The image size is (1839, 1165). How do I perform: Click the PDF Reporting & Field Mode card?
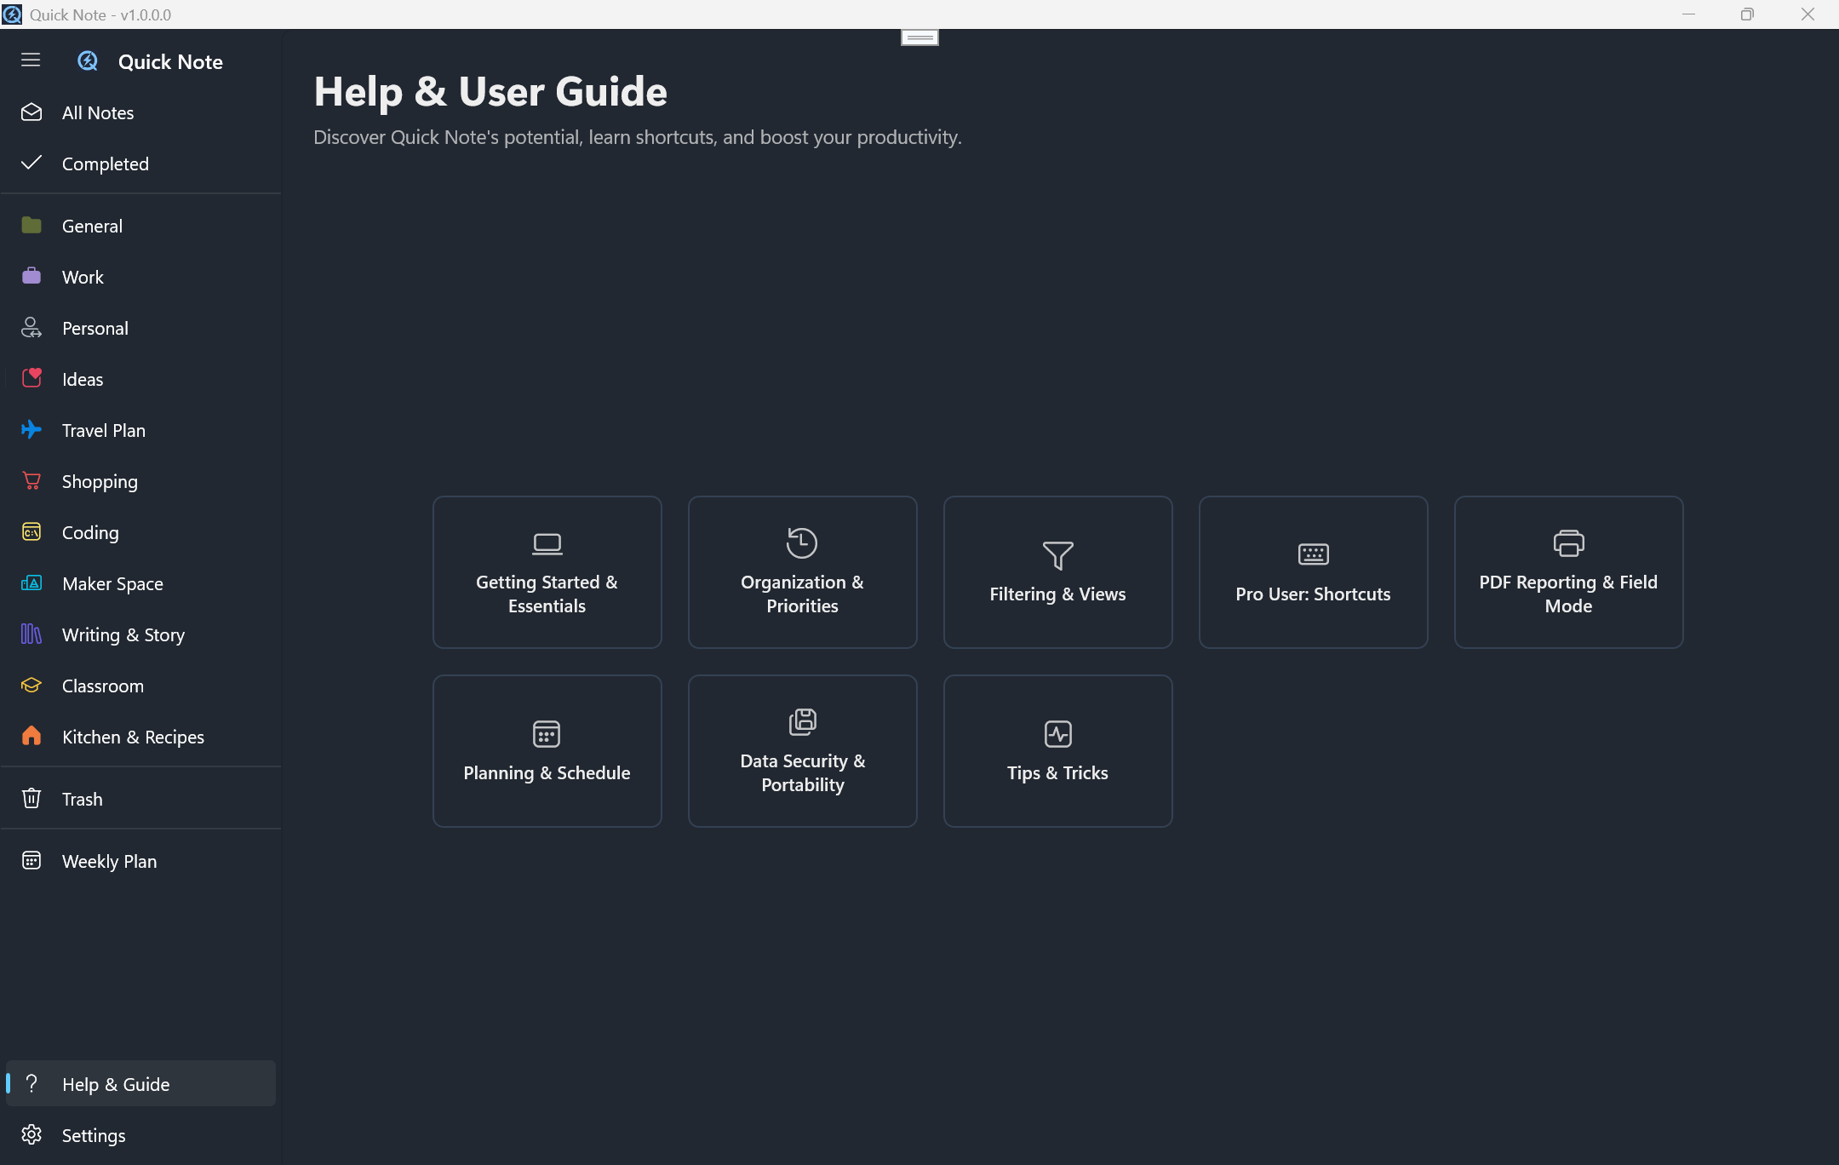coord(1568,572)
